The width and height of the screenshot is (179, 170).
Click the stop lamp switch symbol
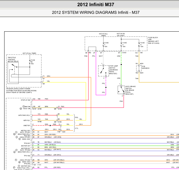pos(104,71)
